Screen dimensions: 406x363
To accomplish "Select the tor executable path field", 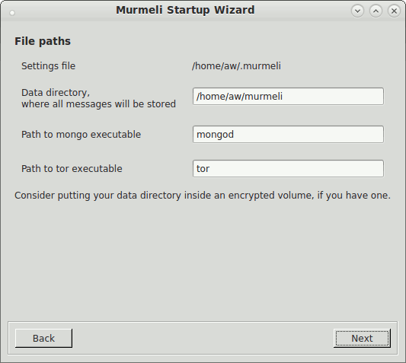I will click(x=288, y=168).
